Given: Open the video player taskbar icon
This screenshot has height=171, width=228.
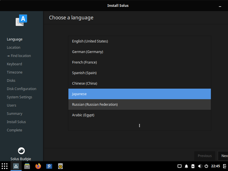Looking at the screenshot, I should (49, 166).
